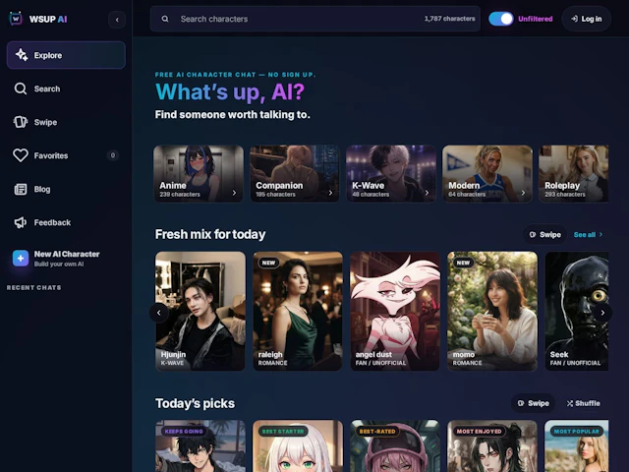629x472 pixels.
Task: Click the Shuffle button
Action: pos(583,403)
